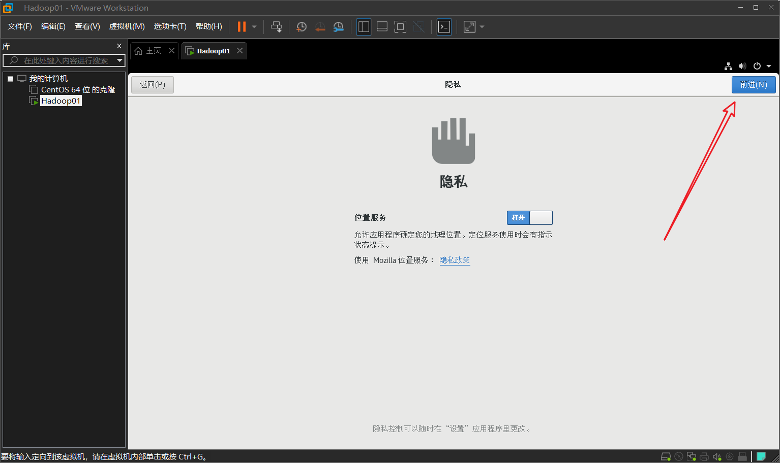Close the 主页 tab
This screenshot has width=780, height=463.
point(171,51)
